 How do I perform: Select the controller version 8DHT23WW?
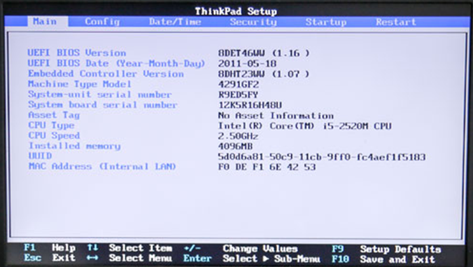(264, 74)
